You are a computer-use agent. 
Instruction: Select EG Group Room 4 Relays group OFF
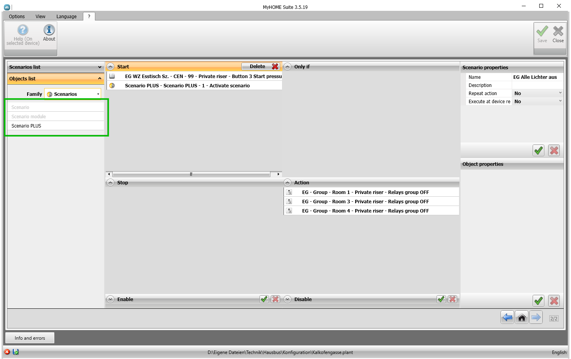click(371, 211)
